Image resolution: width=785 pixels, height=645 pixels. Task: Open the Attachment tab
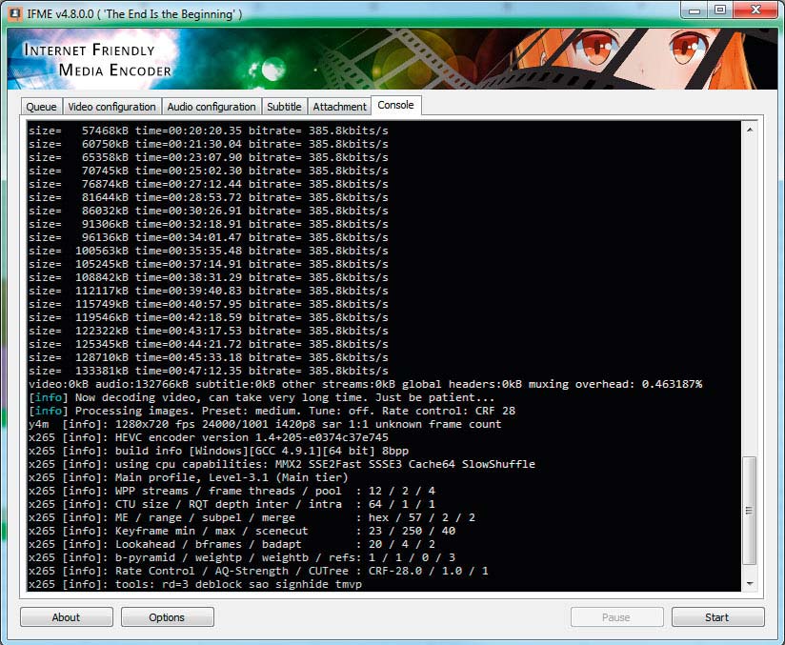point(339,107)
